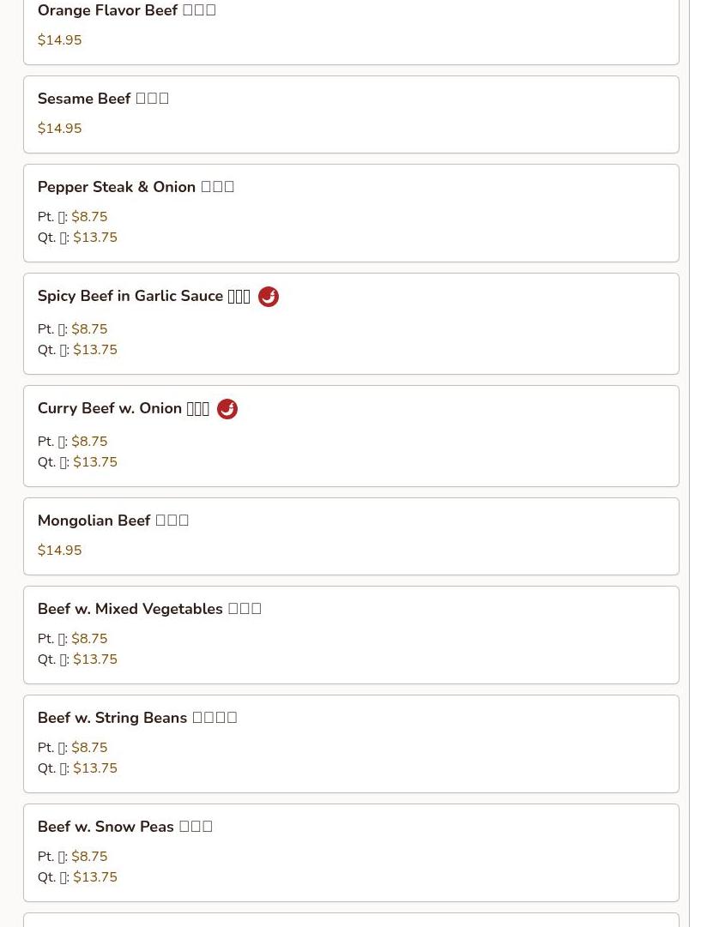Select the Sesame Beef menu item
Viewport: 707px width, 927px height.
click(x=351, y=115)
